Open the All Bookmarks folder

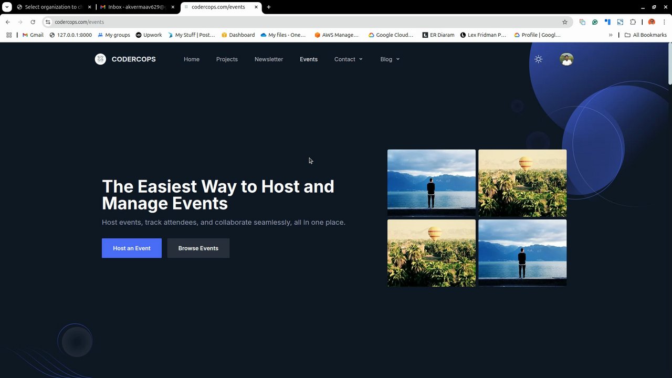(645, 35)
